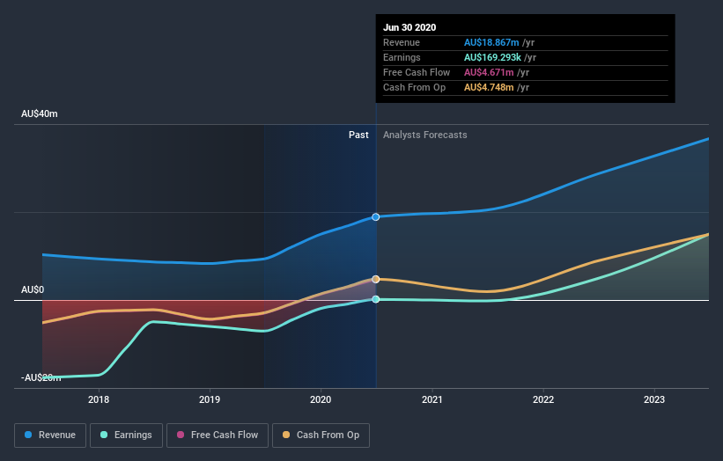The width and height of the screenshot is (723, 461).
Task: Click the AU$0 y-axis label
Action: 33,289
